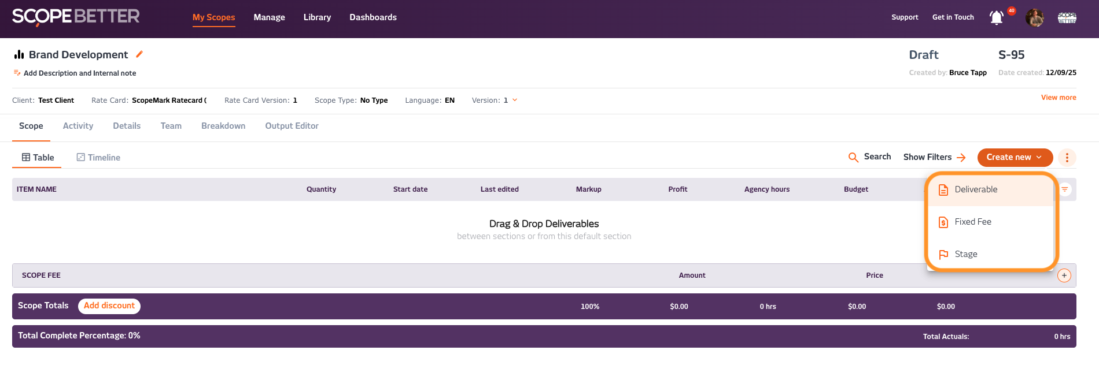The width and height of the screenshot is (1099, 380).
Task: Open the user profile avatar
Action: point(1034,18)
